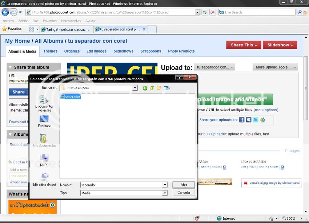This screenshot has width=309, height=223.
Task: Open the Photo Products tab
Action: coord(181,51)
